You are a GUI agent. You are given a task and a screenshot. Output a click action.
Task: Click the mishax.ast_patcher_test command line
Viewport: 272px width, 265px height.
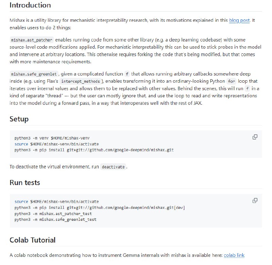53,214
